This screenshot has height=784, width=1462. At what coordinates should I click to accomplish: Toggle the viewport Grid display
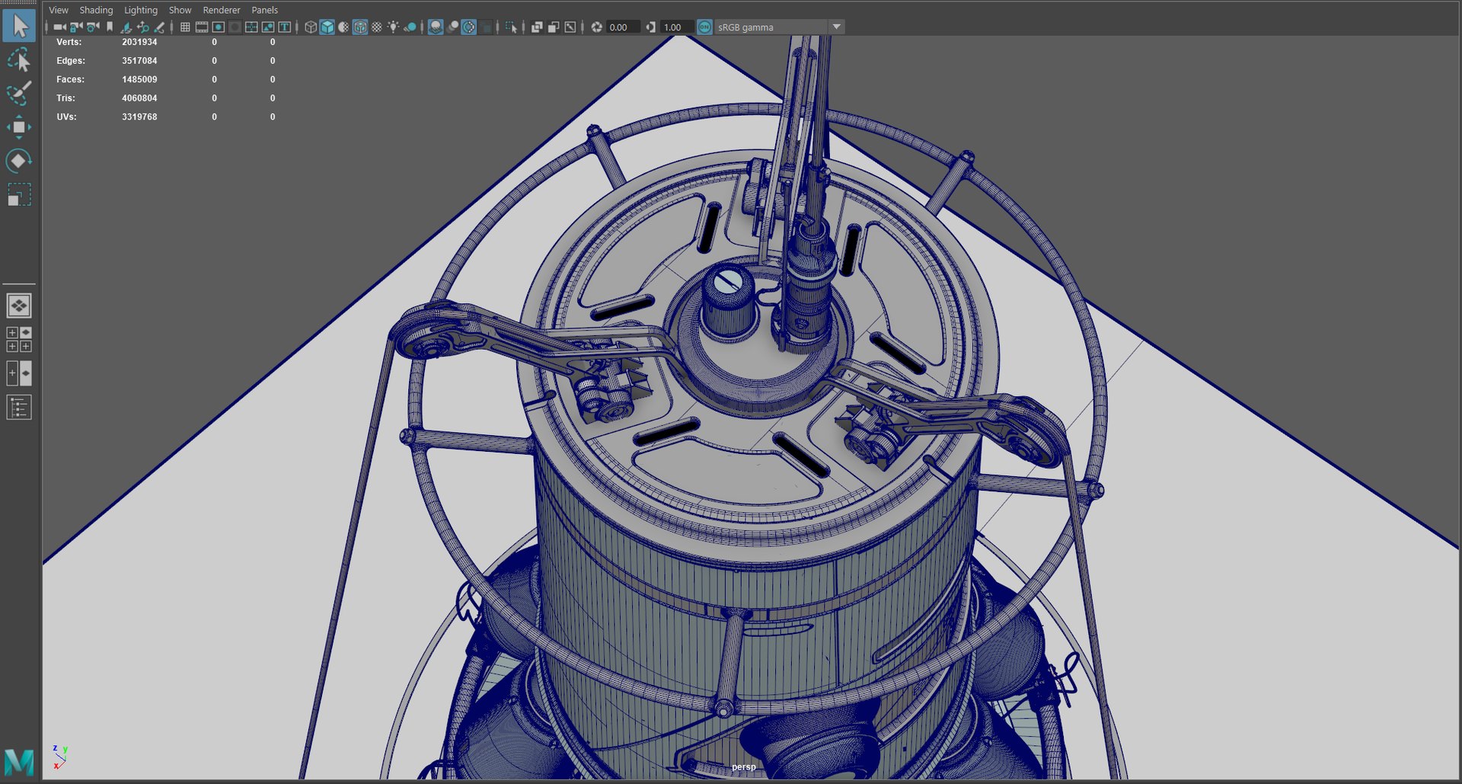pos(185,27)
